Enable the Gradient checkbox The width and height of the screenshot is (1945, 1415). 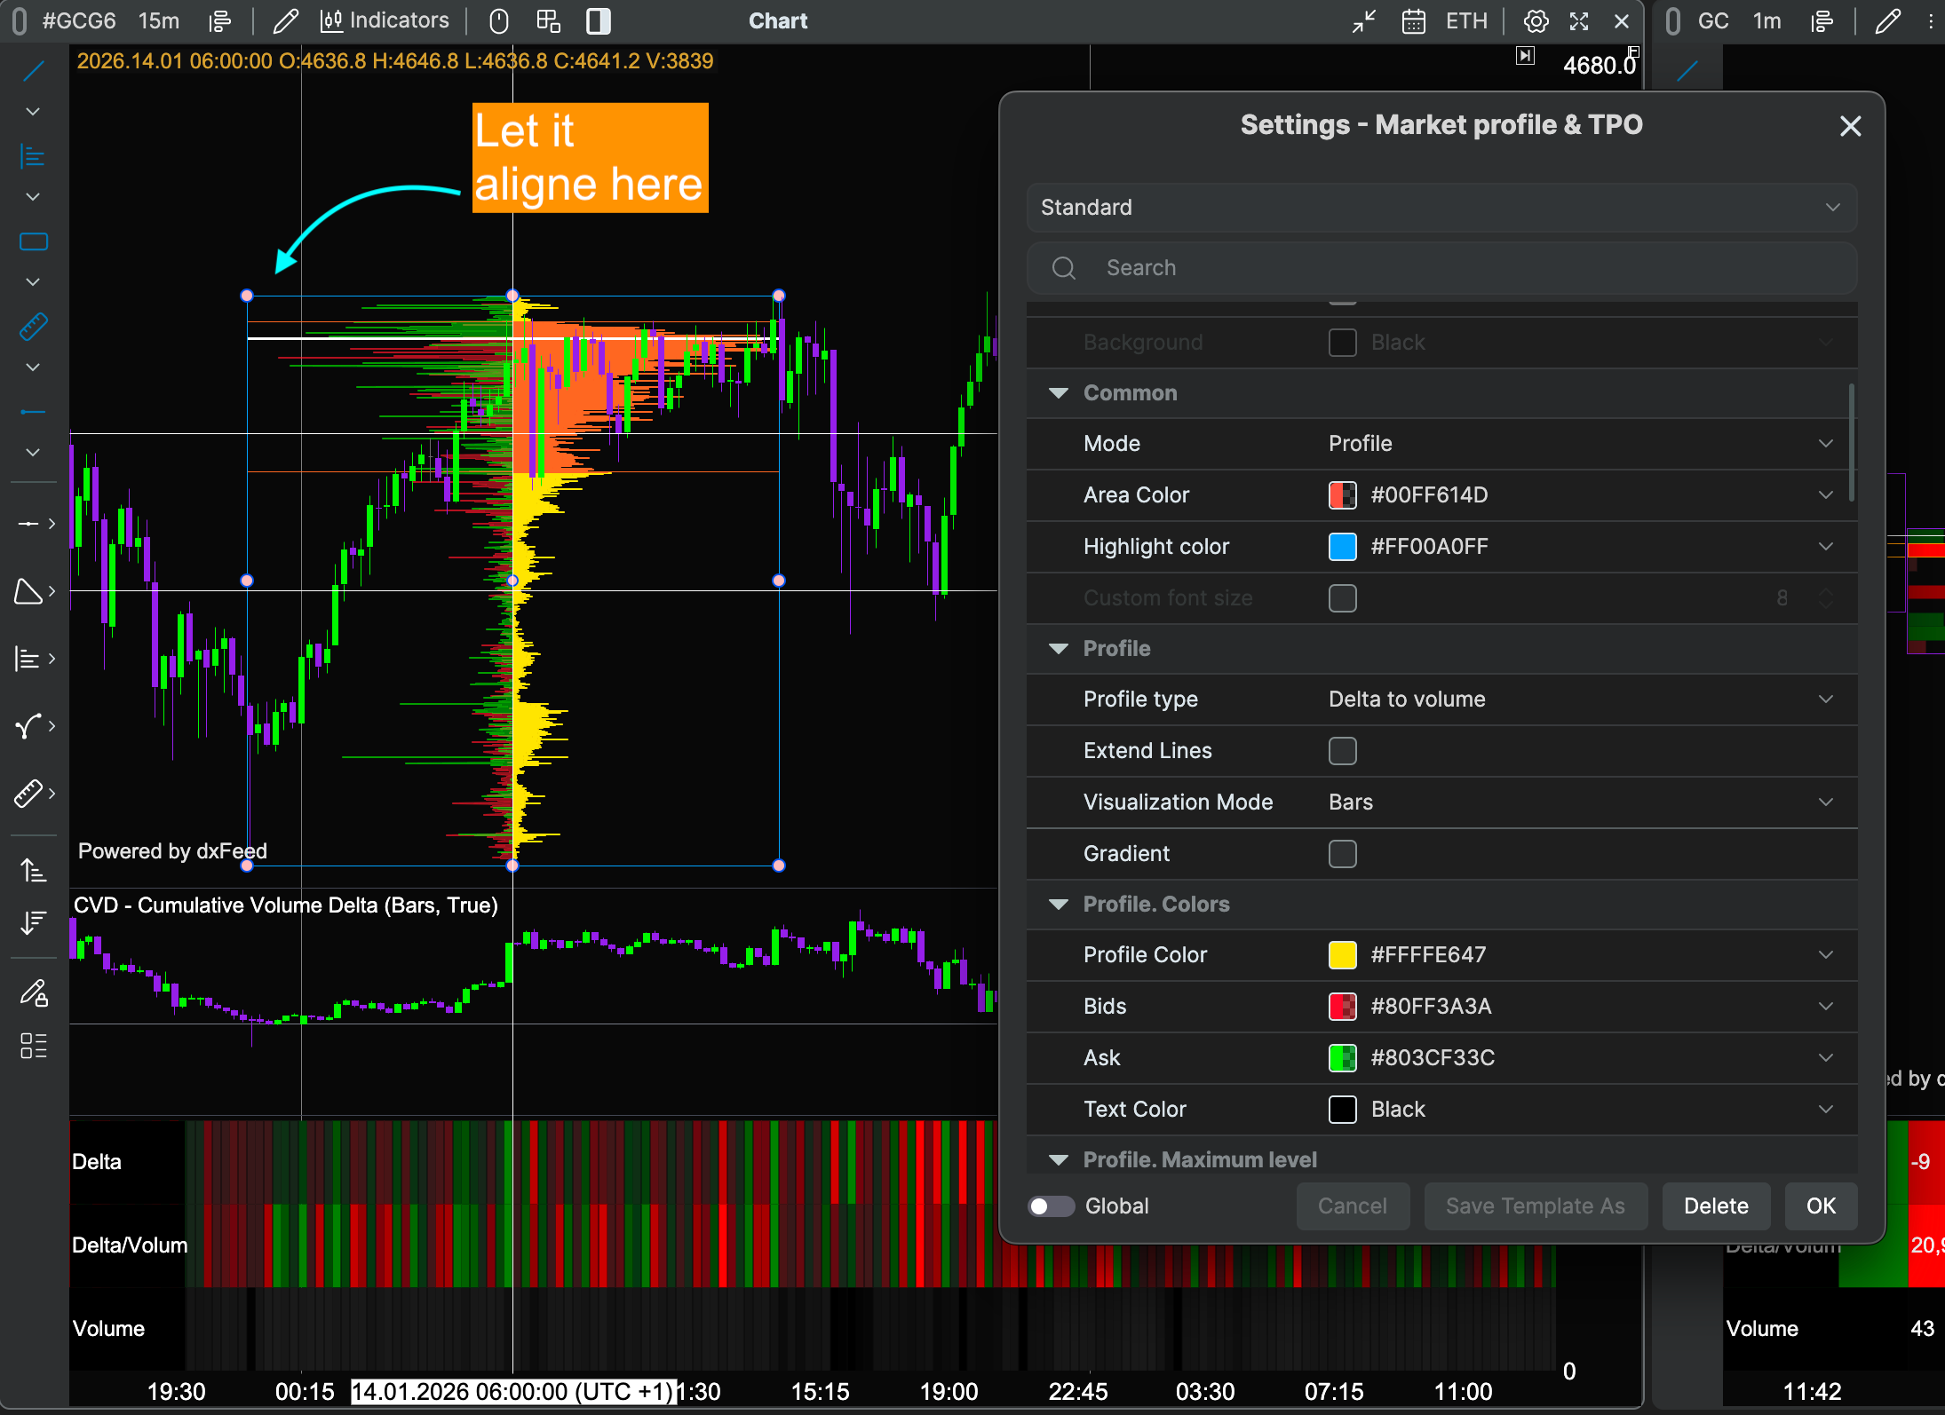point(1342,854)
